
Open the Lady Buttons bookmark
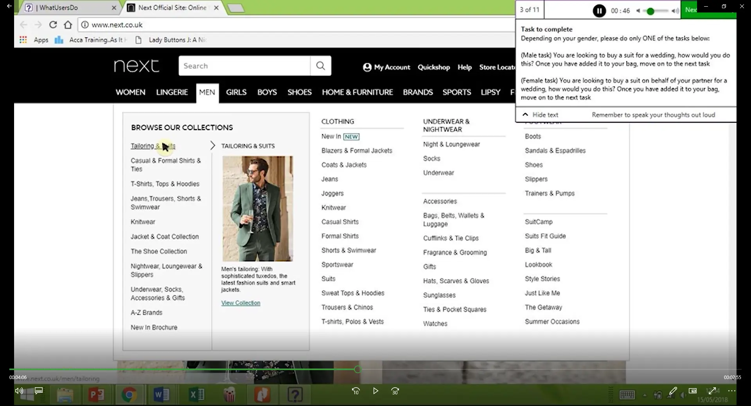[x=171, y=40]
